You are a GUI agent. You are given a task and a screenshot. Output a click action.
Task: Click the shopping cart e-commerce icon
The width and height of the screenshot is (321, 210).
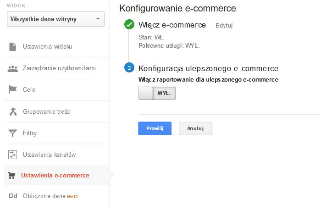(x=12, y=175)
